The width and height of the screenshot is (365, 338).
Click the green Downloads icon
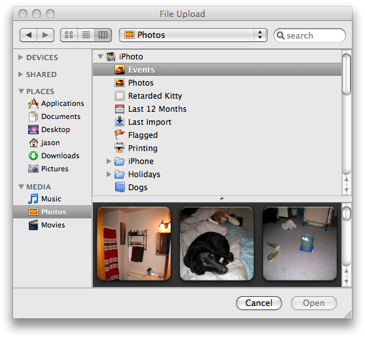33,156
